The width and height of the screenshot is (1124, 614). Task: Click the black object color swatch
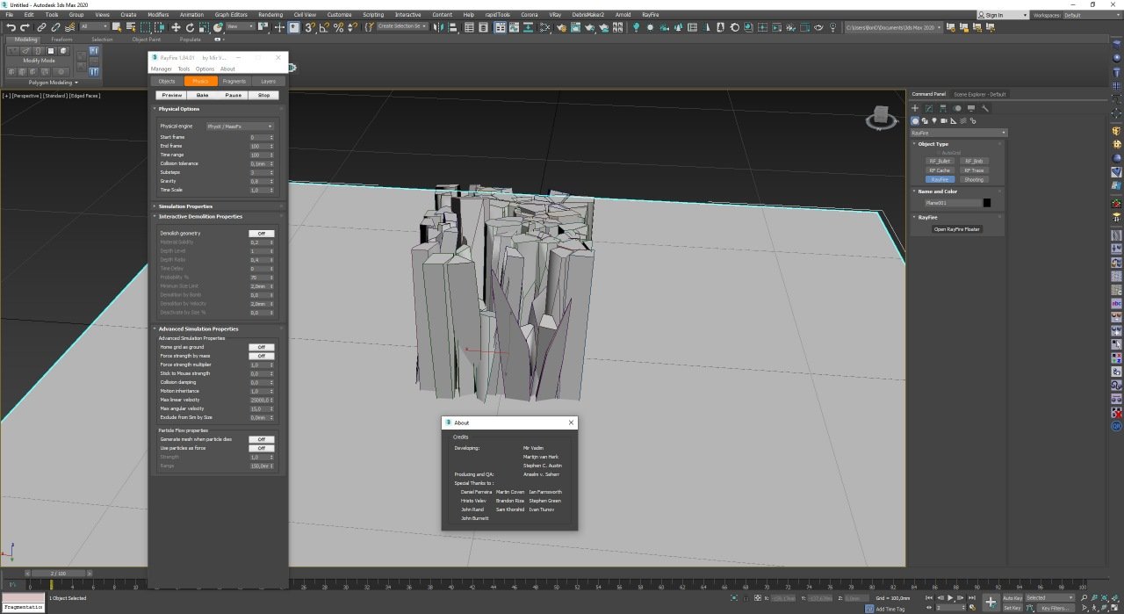coord(987,203)
